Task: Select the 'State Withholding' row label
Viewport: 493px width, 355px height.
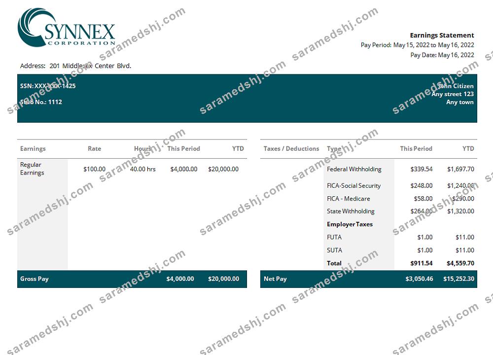Action: coord(351,211)
